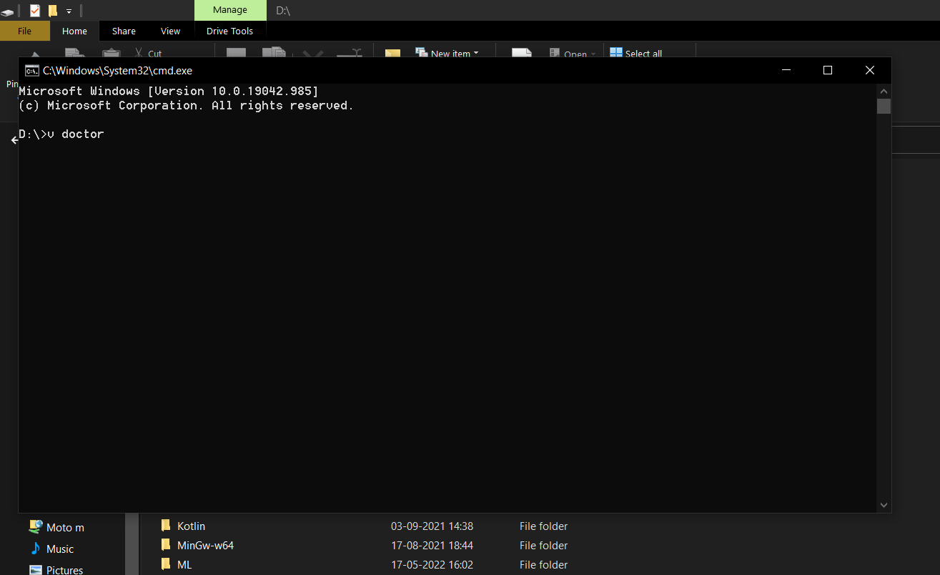Image resolution: width=940 pixels, height=575 pixels.
Task: Select the Kotlin folder
Action: click(191, 526)
